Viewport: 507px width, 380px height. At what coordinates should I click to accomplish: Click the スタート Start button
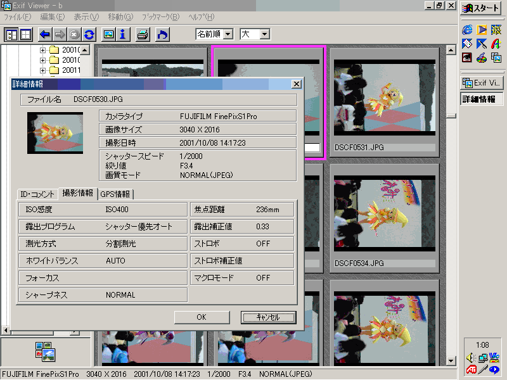pos(482,8)
